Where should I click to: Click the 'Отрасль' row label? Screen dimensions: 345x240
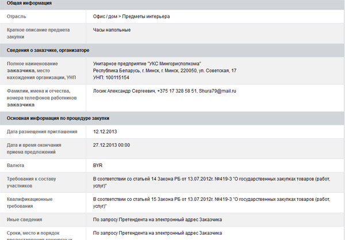pos(16,17)
